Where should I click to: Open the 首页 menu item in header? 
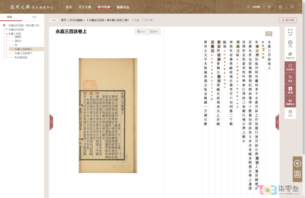click(69, 7)
